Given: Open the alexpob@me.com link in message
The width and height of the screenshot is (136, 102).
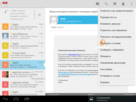Looking at the screenshot, I should pos(75,54).
